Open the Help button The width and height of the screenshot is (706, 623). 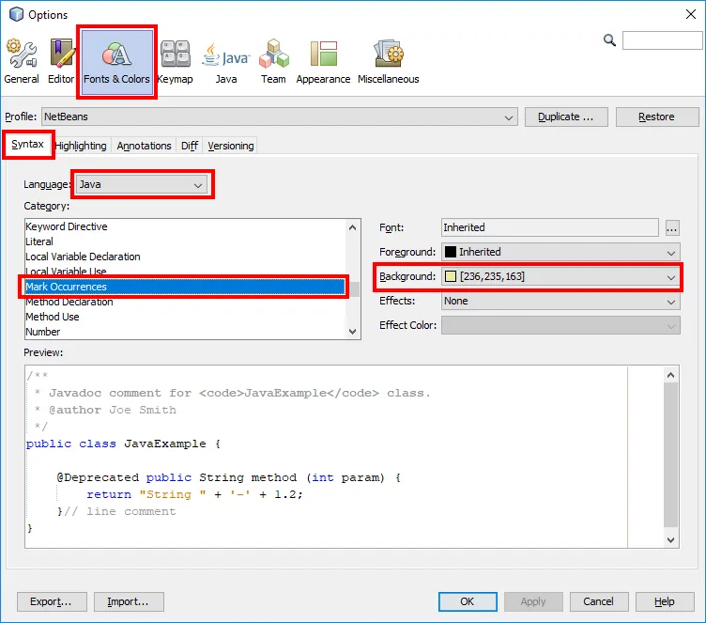(665, 601)
